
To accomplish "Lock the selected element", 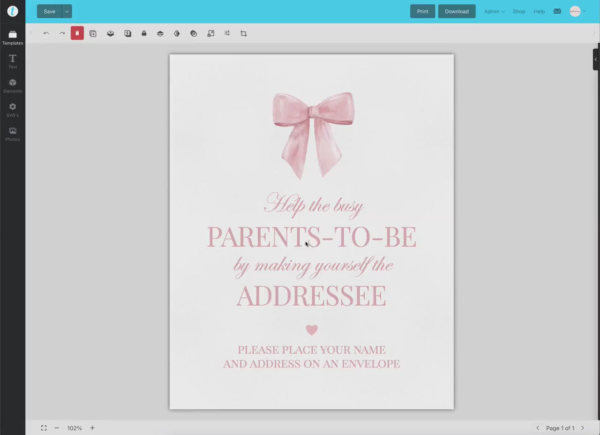I will (144, 33).
